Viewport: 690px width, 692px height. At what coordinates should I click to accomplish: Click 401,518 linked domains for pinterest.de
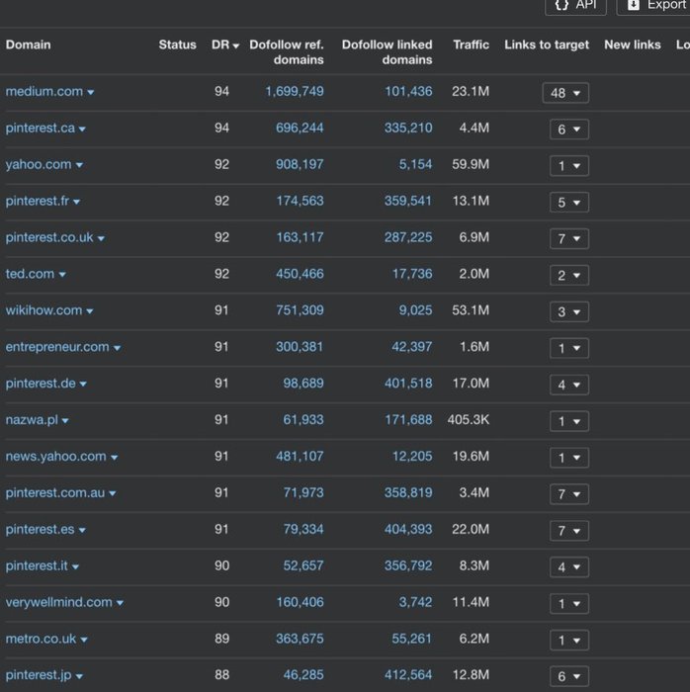click(x=407, y=384)
